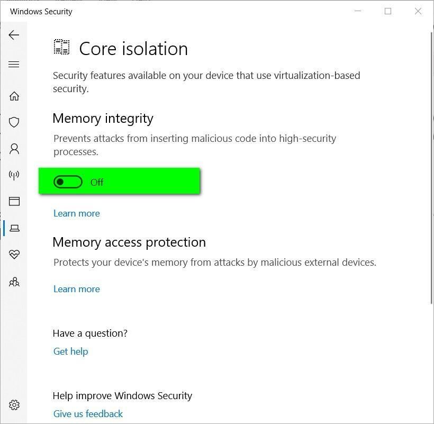Image resolution: width=434 pixels, height=424 pixels.
Task: Click the Core isolation chip icon
Action: 61,47
